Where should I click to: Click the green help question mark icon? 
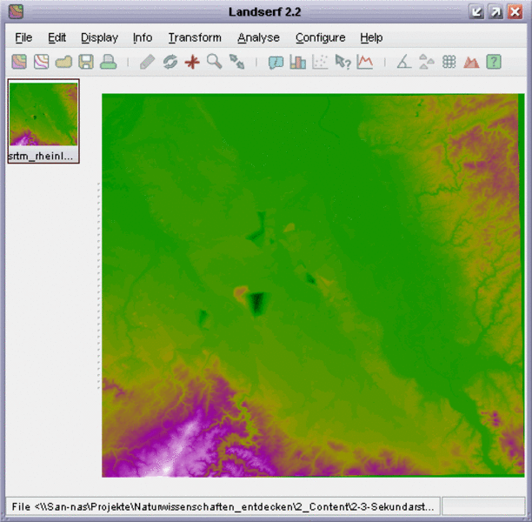click(494, 62)
